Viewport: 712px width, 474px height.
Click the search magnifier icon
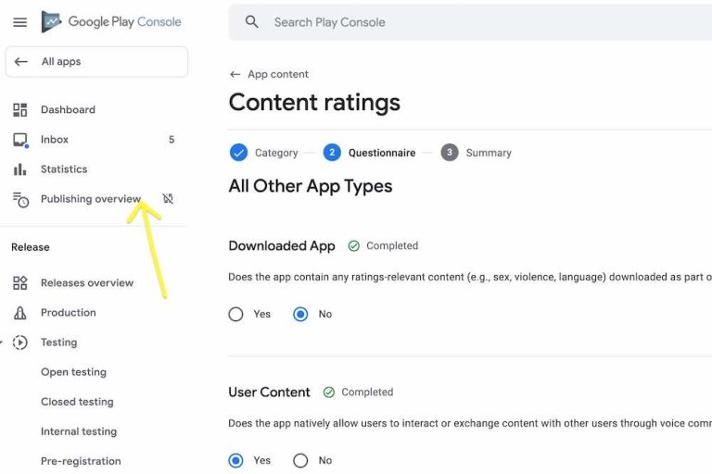251,22
